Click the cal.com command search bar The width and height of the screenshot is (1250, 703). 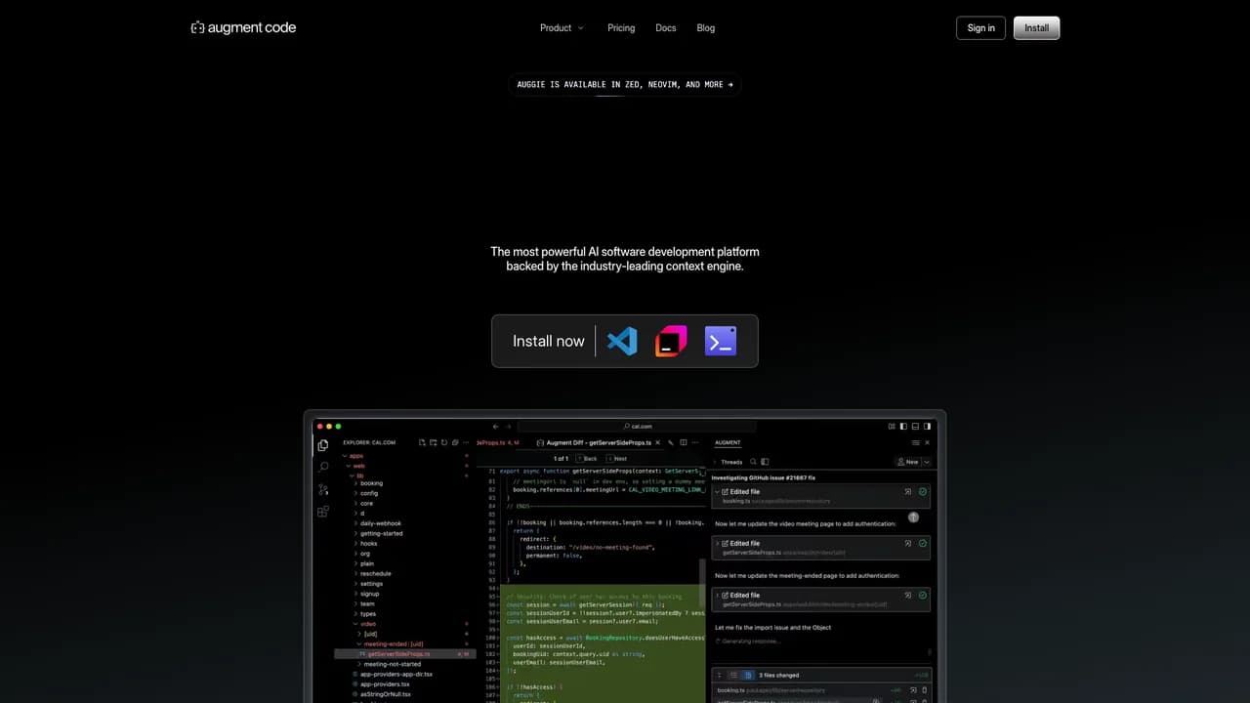[x=637, y=427]
